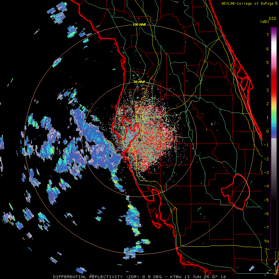This screenshot has height=279, width=279.
Task: Click the -2 value on the color scale
Action: (266, 159)
